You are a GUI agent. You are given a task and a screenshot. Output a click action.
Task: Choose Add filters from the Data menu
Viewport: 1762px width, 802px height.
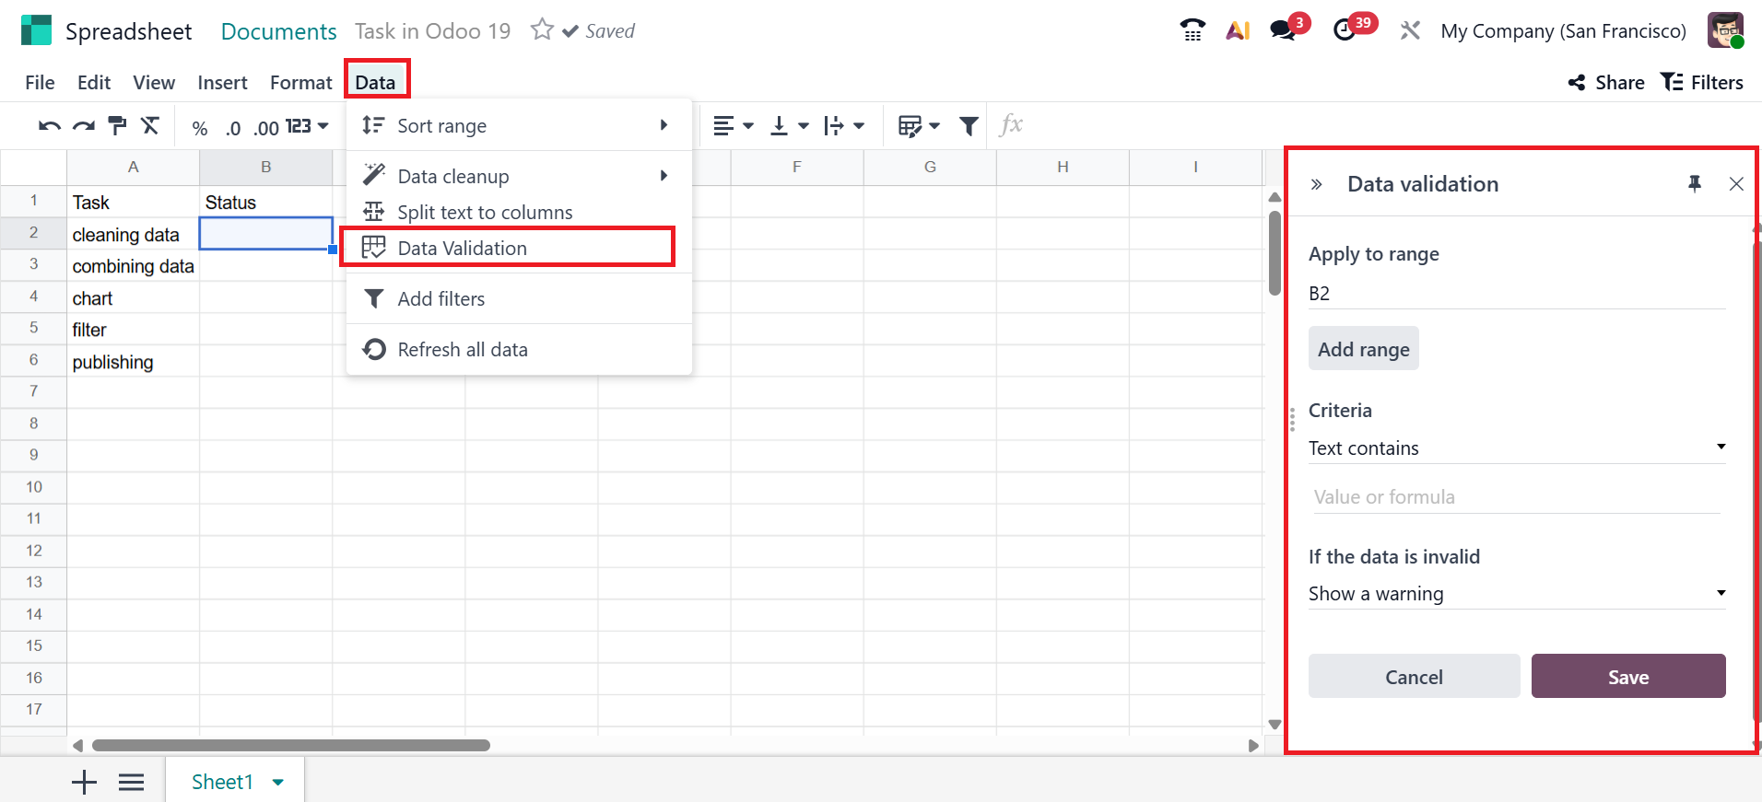click(x=519, y=299)
